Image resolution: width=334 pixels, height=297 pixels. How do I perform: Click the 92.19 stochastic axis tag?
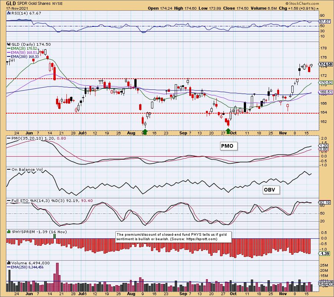coord(325,203)
